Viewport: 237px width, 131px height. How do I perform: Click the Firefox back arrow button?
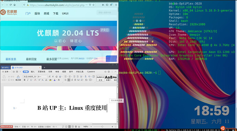(x=2, y=5)
